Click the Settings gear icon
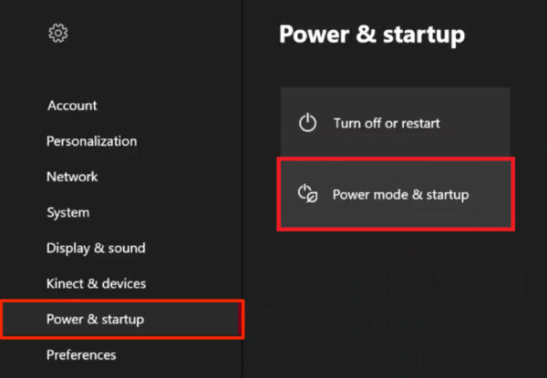 tap(58, 34)
